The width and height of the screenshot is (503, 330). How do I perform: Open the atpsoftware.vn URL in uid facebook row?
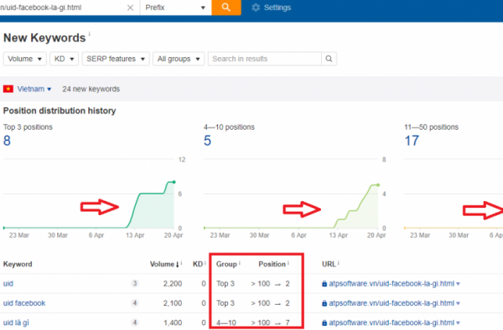point(392,303)
